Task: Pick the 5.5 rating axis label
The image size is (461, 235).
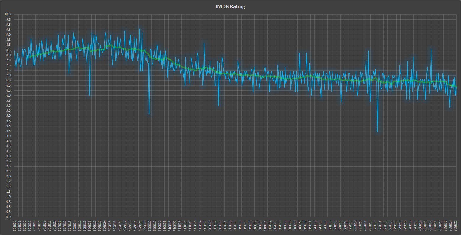Action: 8,105
